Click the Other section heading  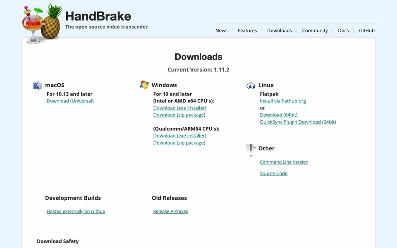pyautogui.click(x=266, y=148)
